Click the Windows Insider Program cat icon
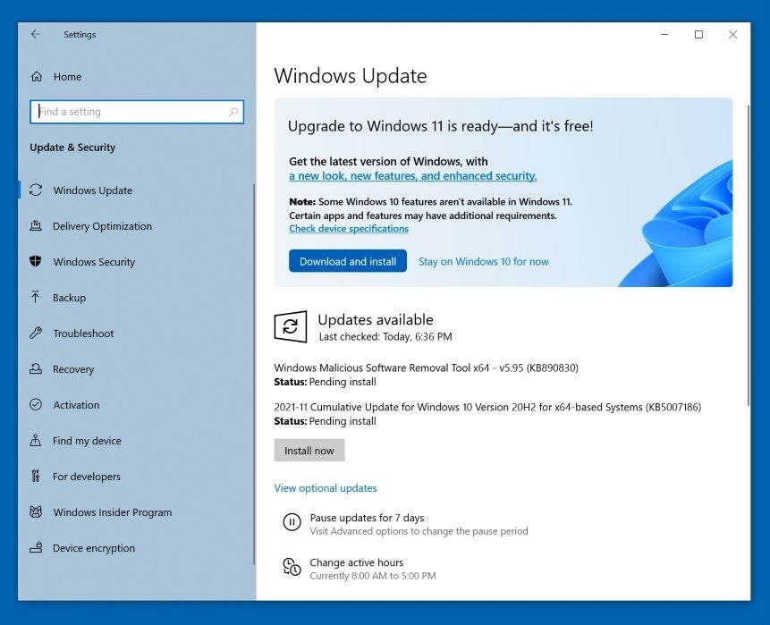This screenshot has height=625, width=770. [36, 511]
